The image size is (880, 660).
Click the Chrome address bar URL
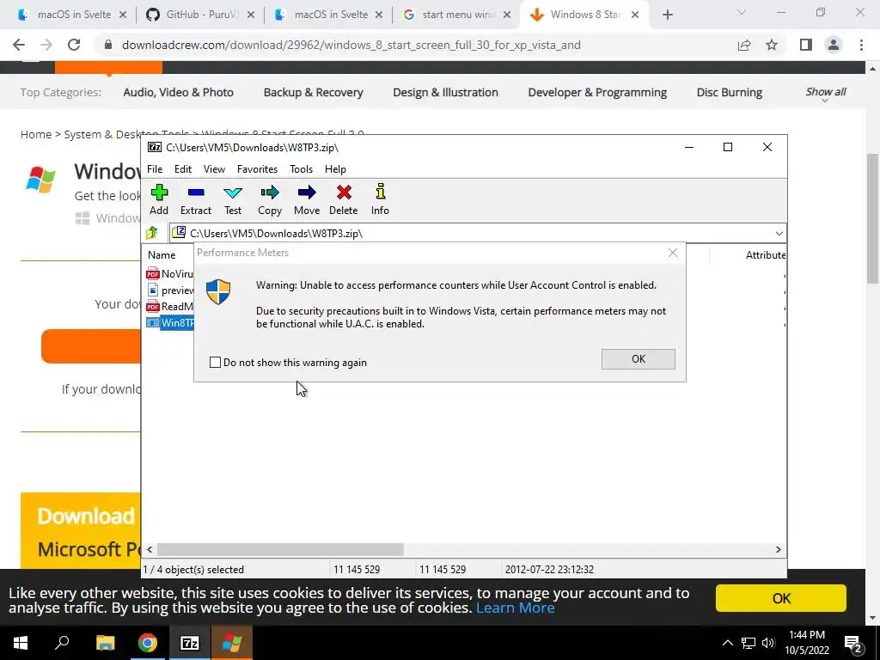coord(351,45)
